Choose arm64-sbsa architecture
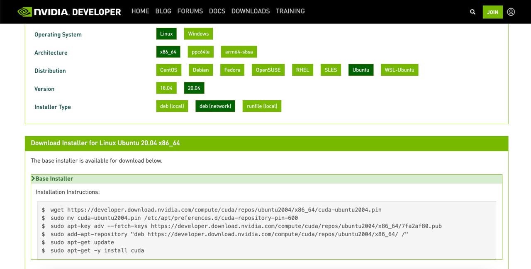Screen dimensions: 531x269 point(239,52)
